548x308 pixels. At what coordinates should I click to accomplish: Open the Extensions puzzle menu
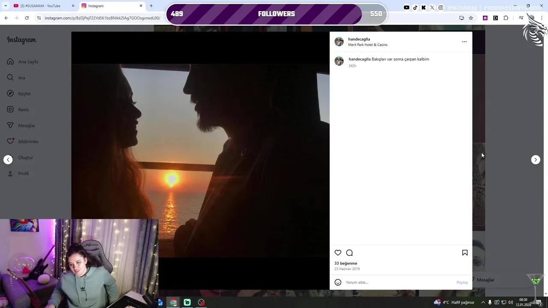click(x=506, y=18)
